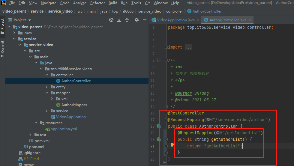Screen dimensions: 294x166
Task: Collapse the video_parent root node
Action: click(x=9, y=27)
